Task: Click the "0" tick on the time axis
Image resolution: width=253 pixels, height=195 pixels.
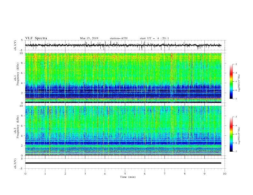Action: [25, 174]
